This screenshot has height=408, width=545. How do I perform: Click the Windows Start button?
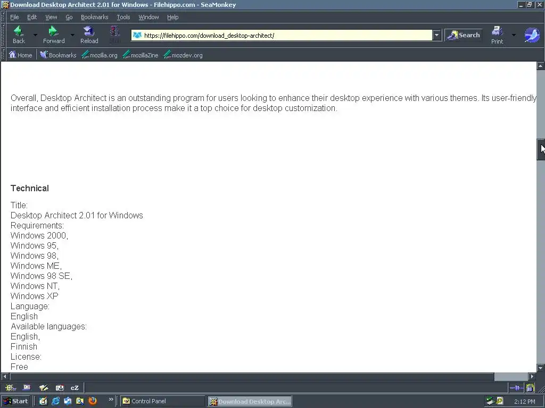coord(15,401)
